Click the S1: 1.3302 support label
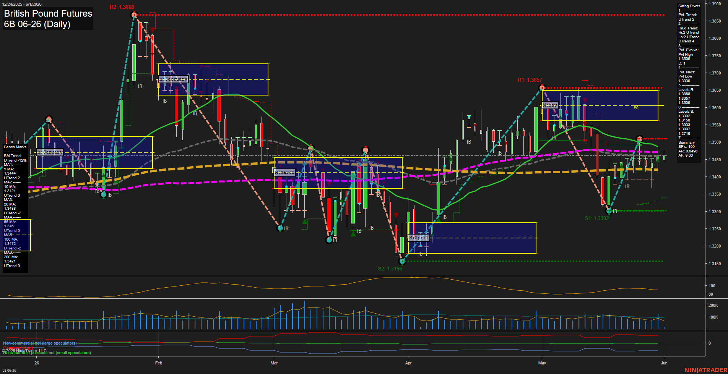 596,218
